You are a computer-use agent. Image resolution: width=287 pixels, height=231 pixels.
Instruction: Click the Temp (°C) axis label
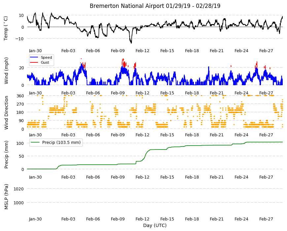click(x=6, y=28)
